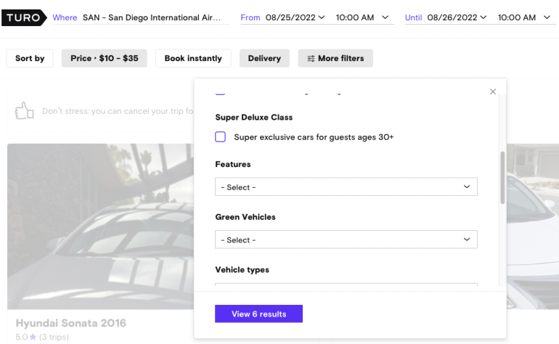Click the thumbs-up cancellation icon
The height and width of the screenshot is (344, 559).
[25, 111]
